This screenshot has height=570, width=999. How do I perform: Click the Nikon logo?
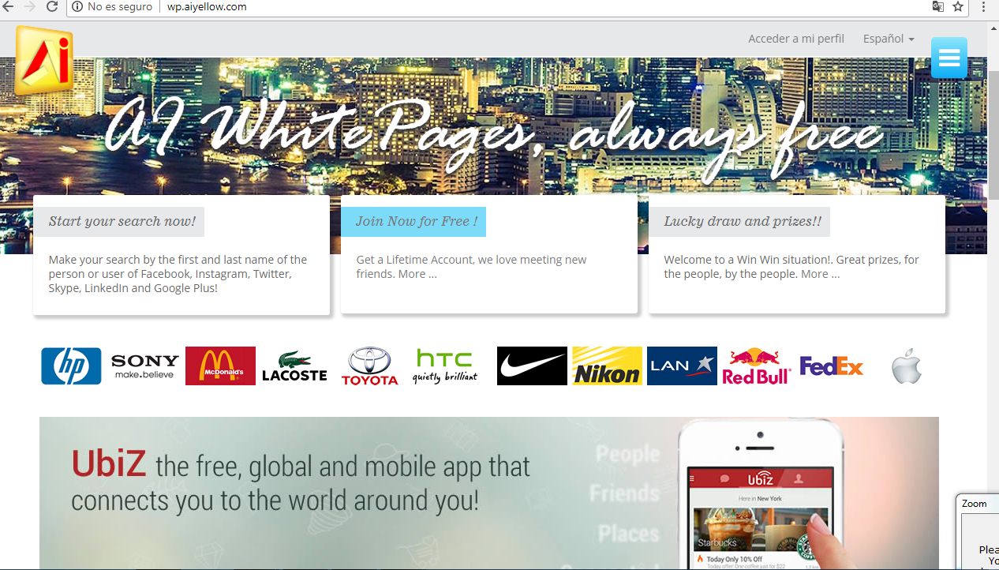click(x=607, y=366)
